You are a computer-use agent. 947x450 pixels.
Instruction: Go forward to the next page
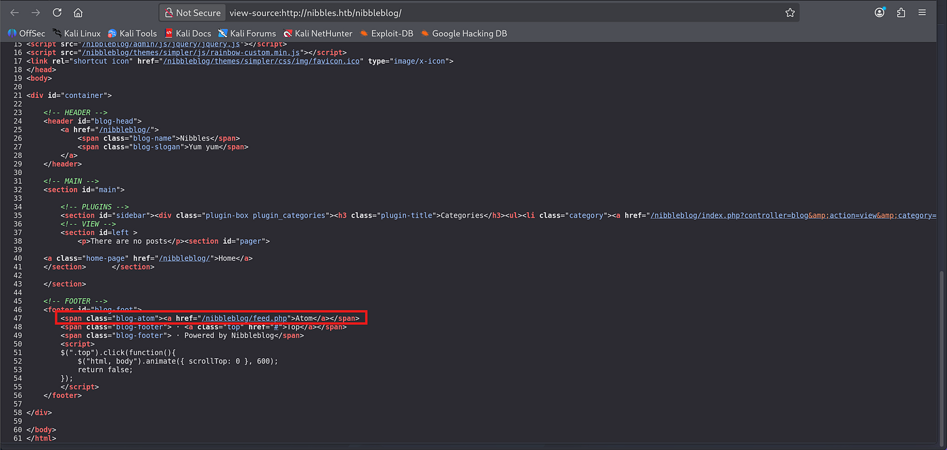(36, 13)
